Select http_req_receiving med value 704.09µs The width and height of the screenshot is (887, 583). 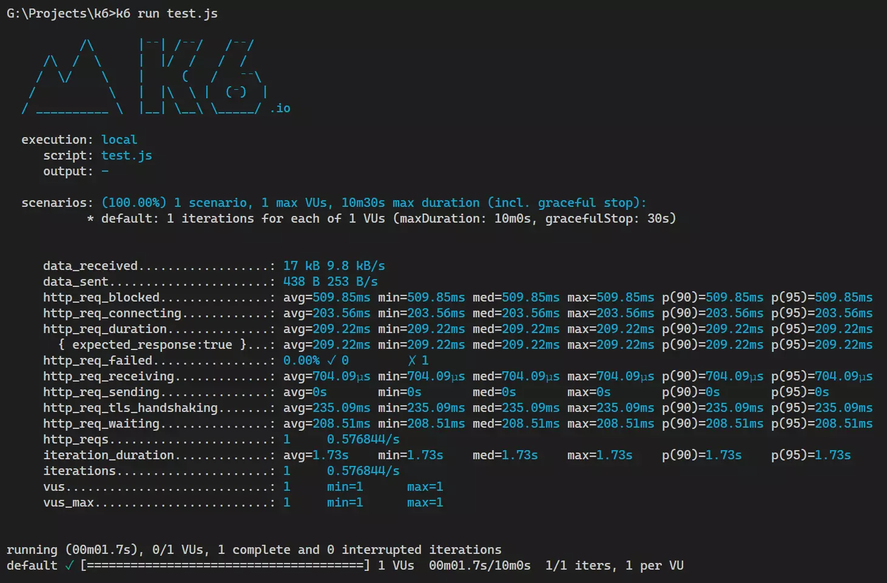(531, 376)
